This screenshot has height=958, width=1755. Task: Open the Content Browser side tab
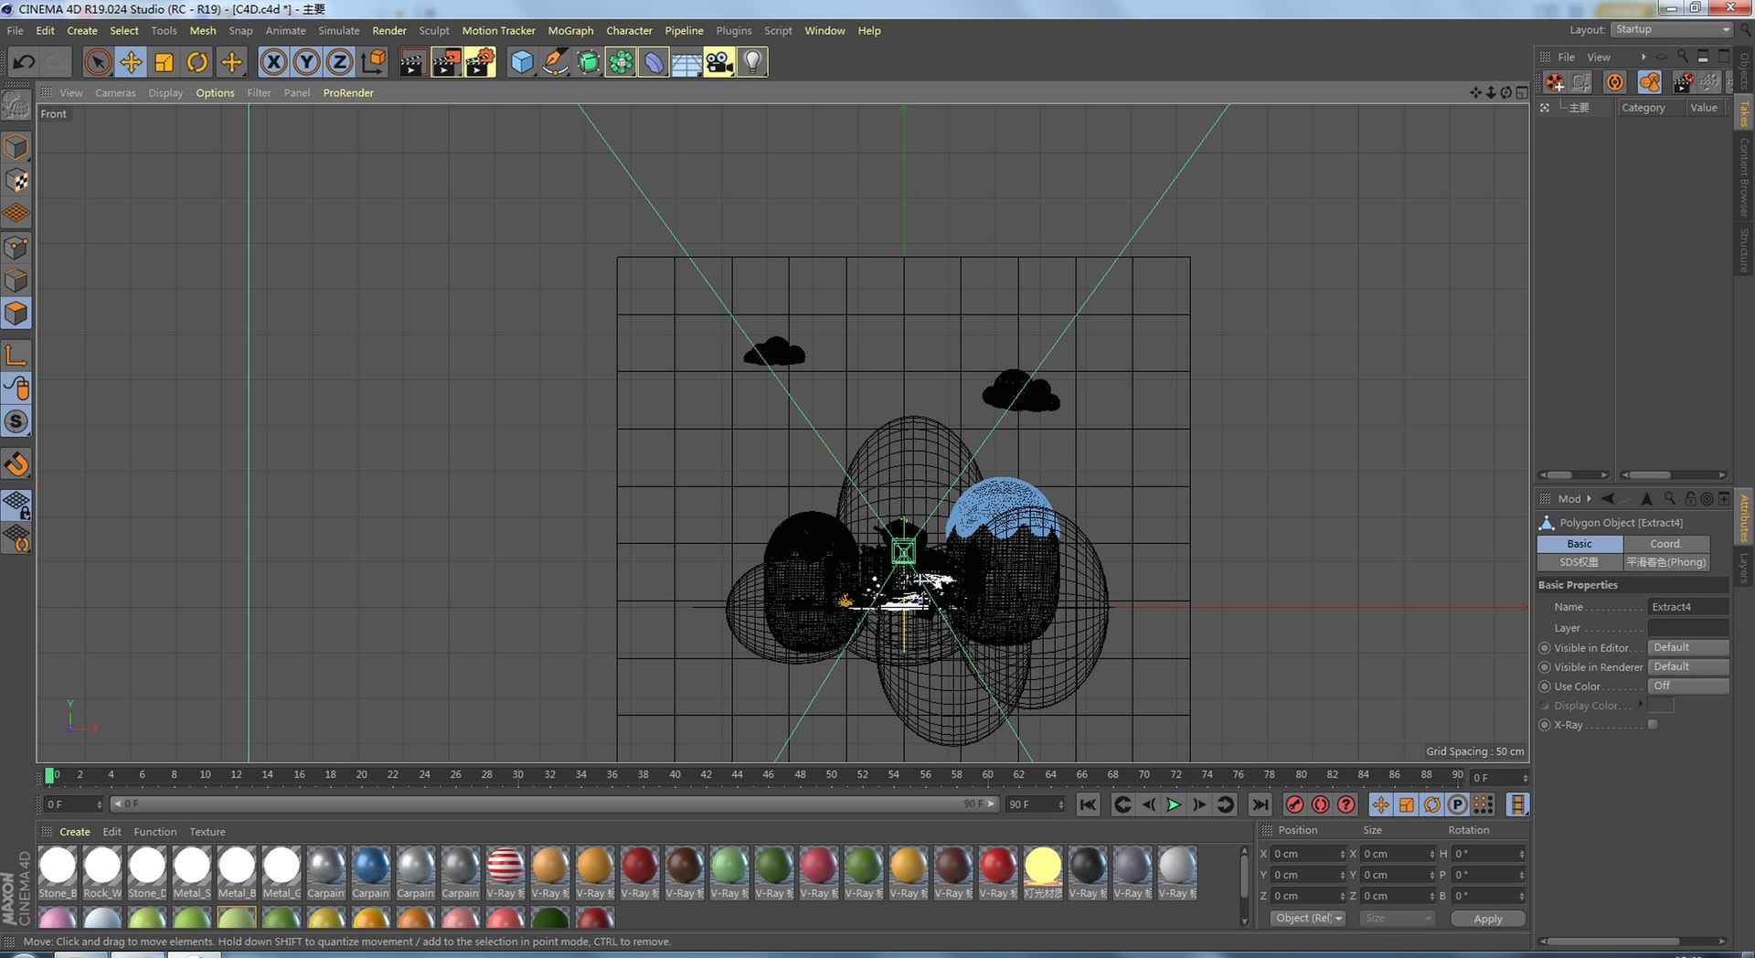pos(1744,177)
